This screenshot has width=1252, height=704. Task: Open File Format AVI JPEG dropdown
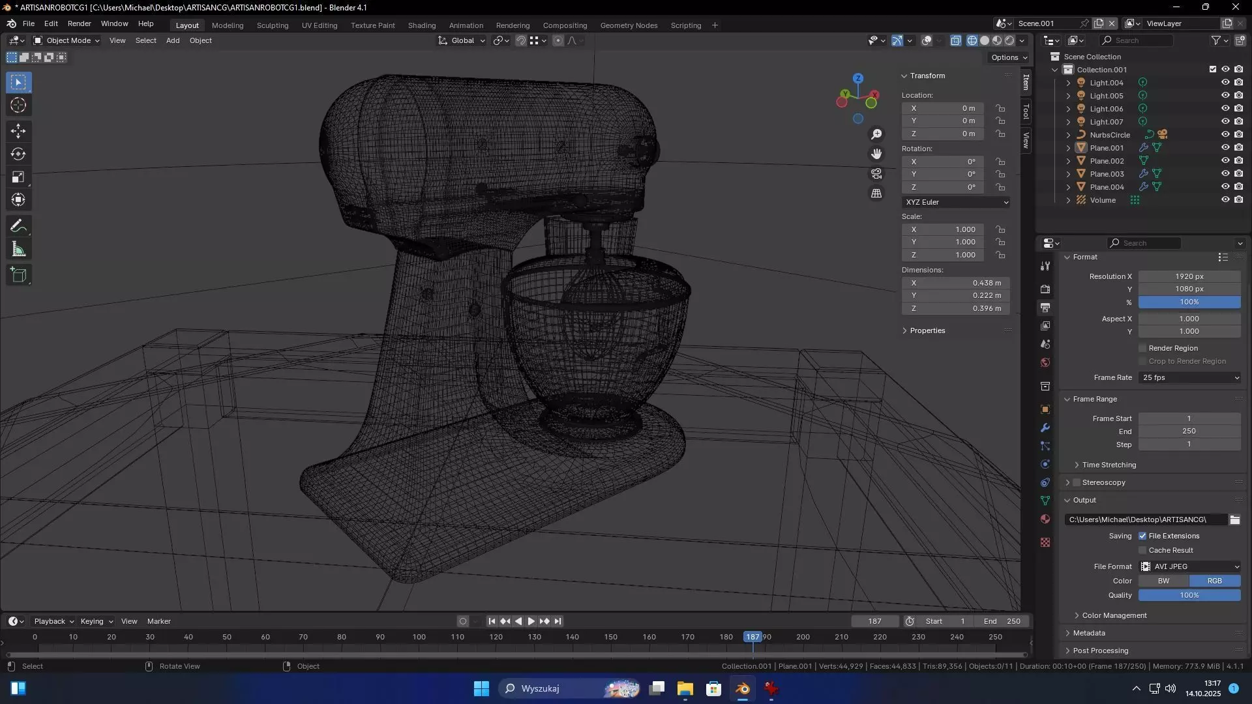click(x=1189, y=566)
